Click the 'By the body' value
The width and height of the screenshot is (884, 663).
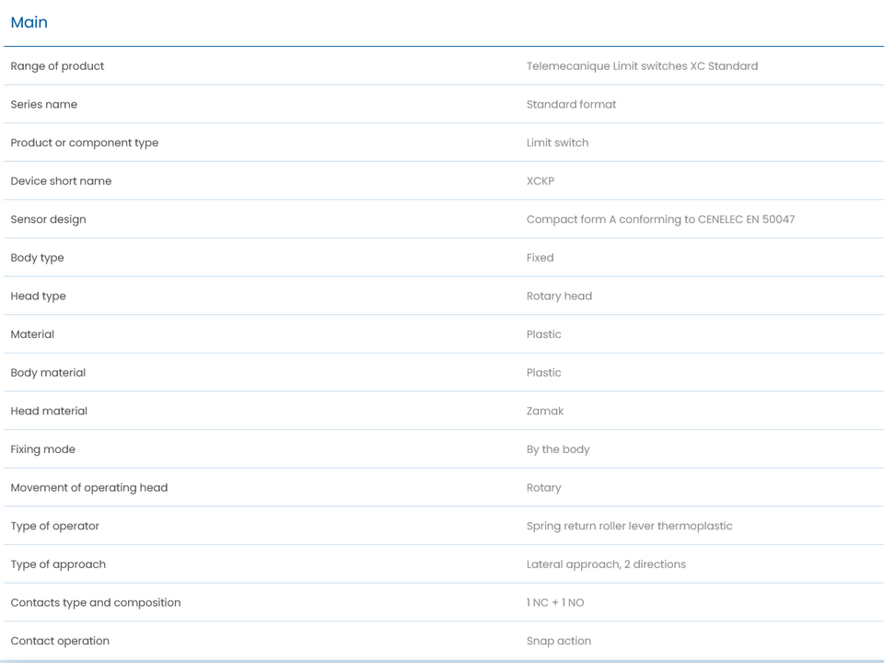click(x=558, y=449)
